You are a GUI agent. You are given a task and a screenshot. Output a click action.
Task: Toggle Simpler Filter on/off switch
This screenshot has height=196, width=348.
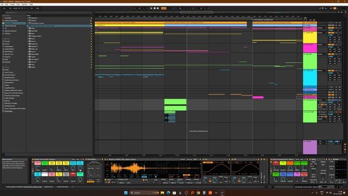(105, 180)
